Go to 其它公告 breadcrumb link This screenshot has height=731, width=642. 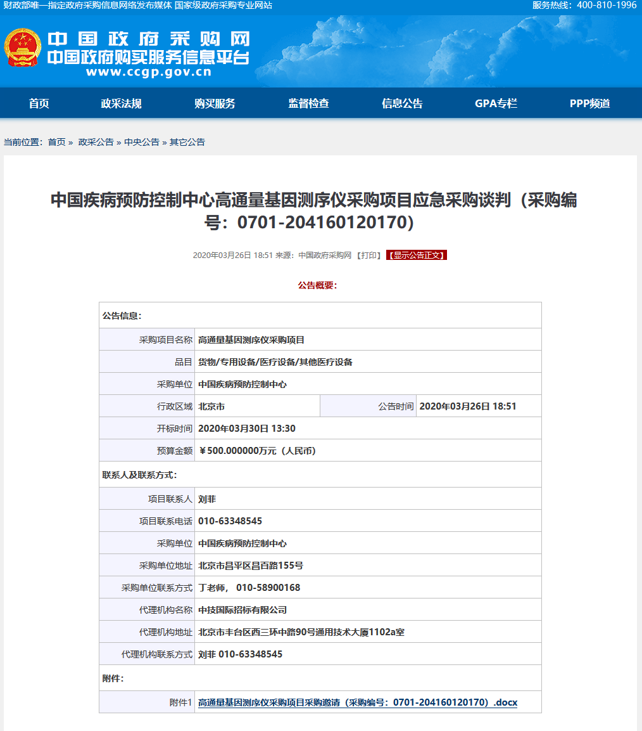pyautogui.click(x=187, y=142)
